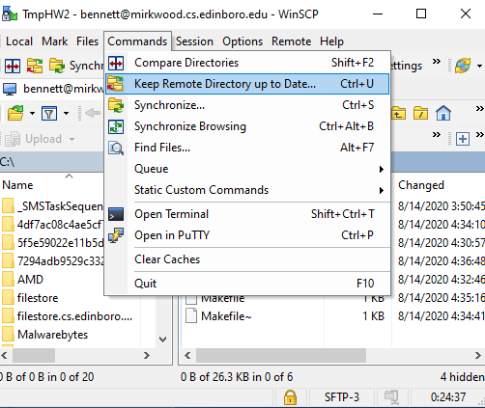
Task: Select the _SMSTaskSequence folder
Action: 52,206
